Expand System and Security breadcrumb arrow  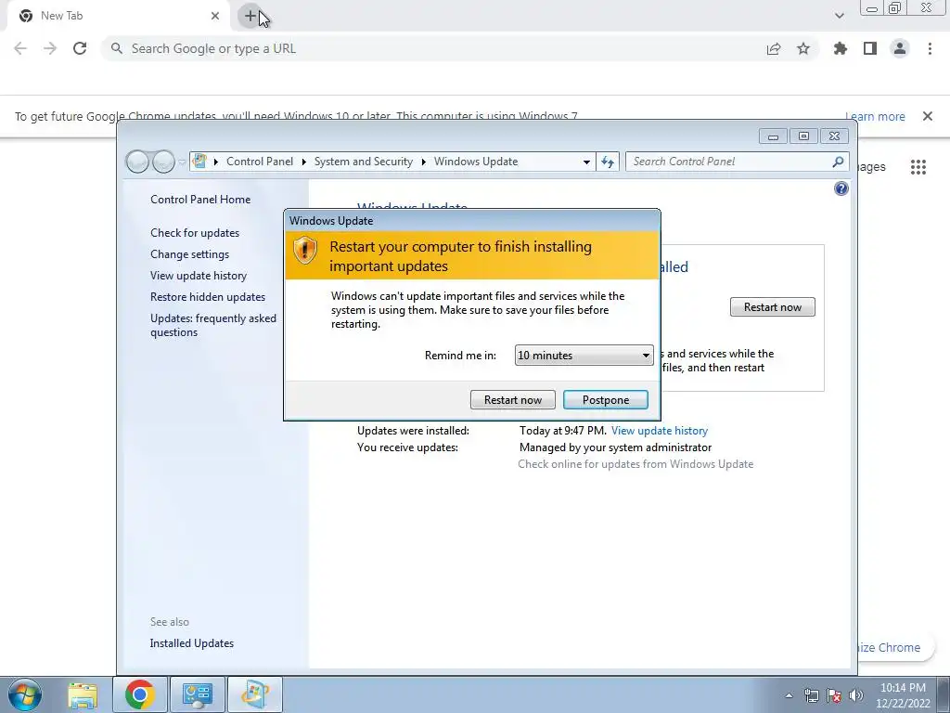[x=423, y=162]
